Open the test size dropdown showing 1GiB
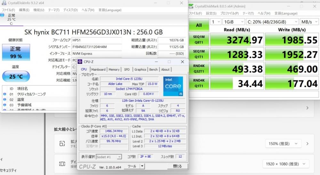Screen dimensions: 320x175 click(234, 22)
